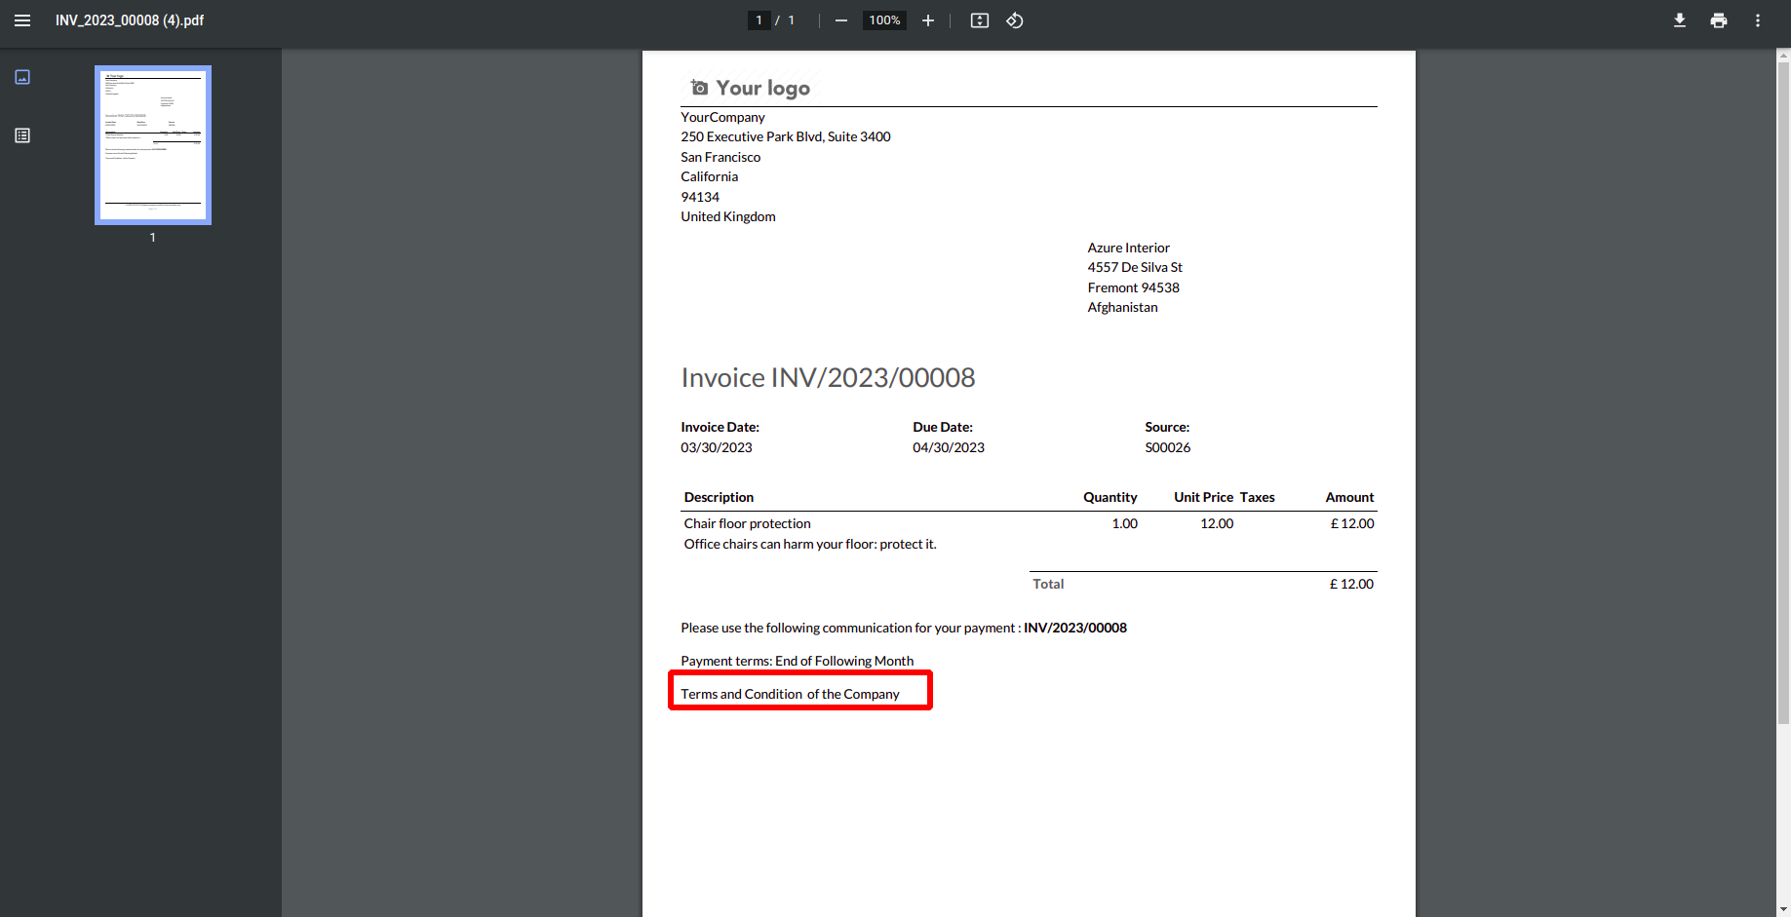This screenshot has width=1791, height=917.
Task: Click the due date 04/30/2023
Action: 949,447
